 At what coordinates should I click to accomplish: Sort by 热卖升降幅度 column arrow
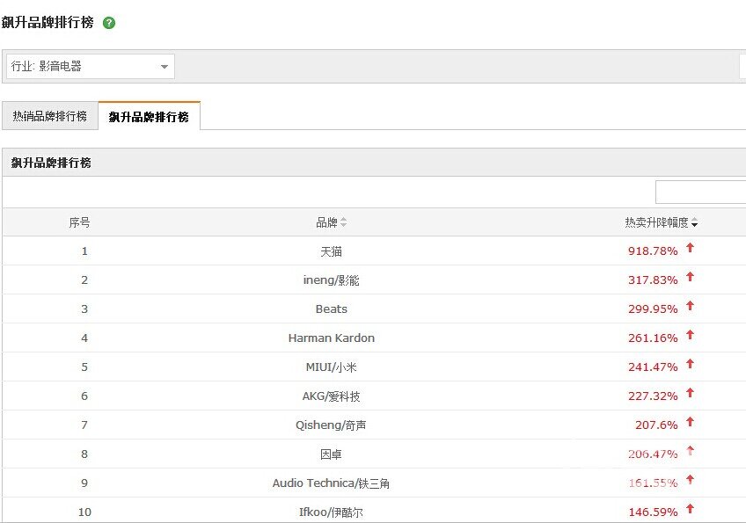pos(695,222)
